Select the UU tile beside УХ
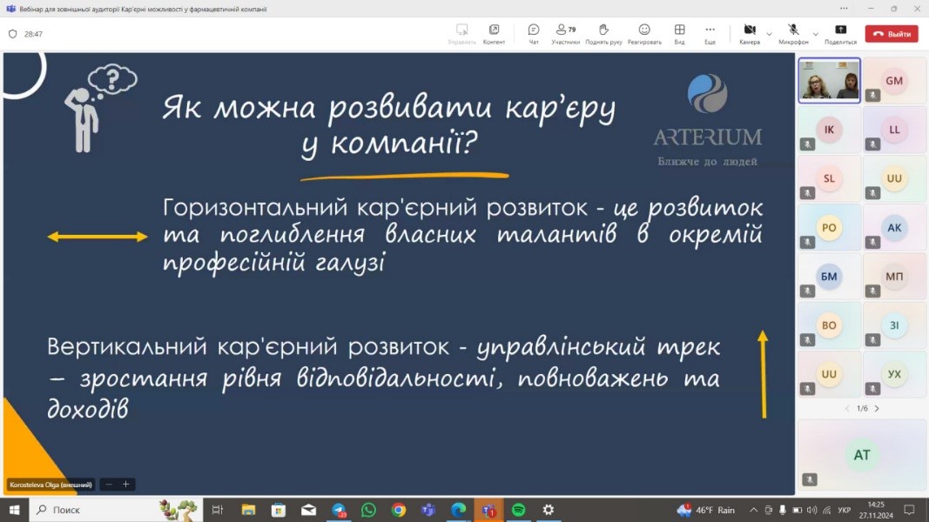929x522 pixels. (829, 374)
